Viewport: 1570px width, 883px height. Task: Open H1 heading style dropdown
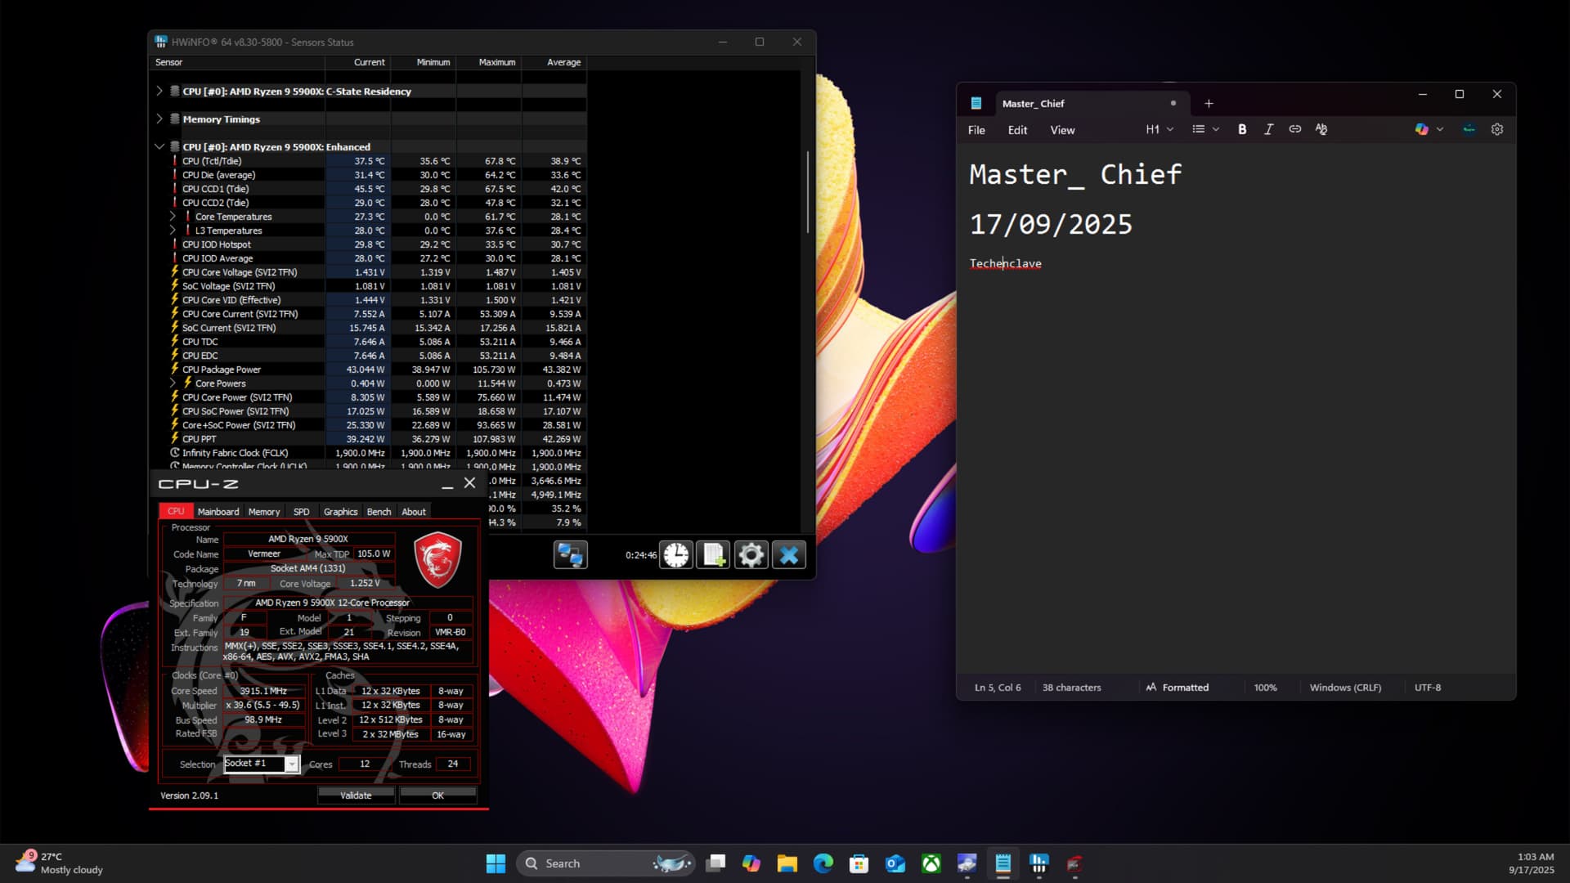pyautogui.click(x=1160, y=129)
